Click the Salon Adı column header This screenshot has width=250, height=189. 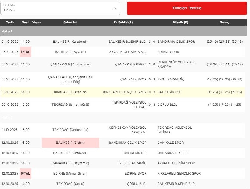[x=70, y=22]
